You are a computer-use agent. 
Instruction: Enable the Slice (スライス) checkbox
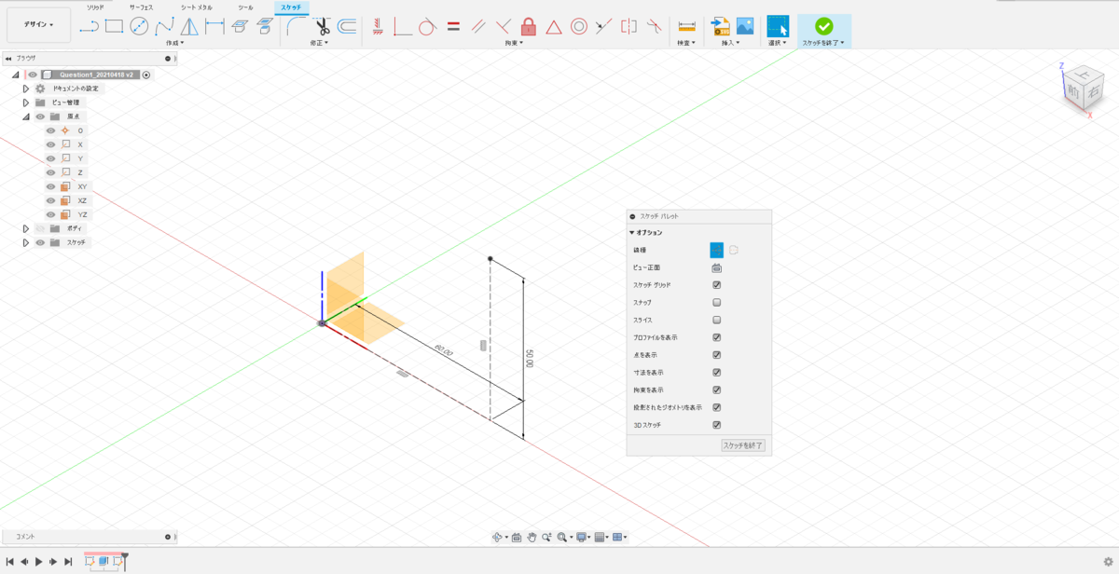tap(717, 320)
